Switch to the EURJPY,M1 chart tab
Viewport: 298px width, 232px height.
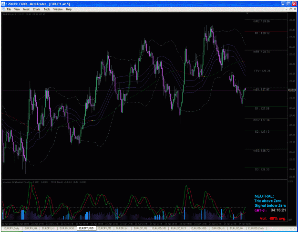[x=122, y=228]
